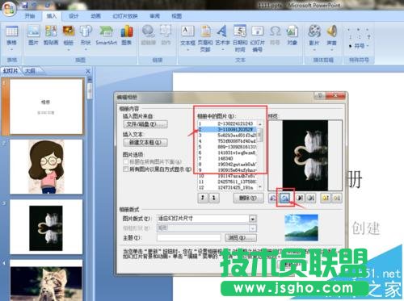Select picture 12 in album list
The image size is (404, 301).
pos(228,187)
